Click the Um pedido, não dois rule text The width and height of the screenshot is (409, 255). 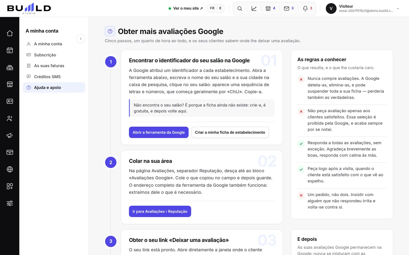[x=341, y=201]
